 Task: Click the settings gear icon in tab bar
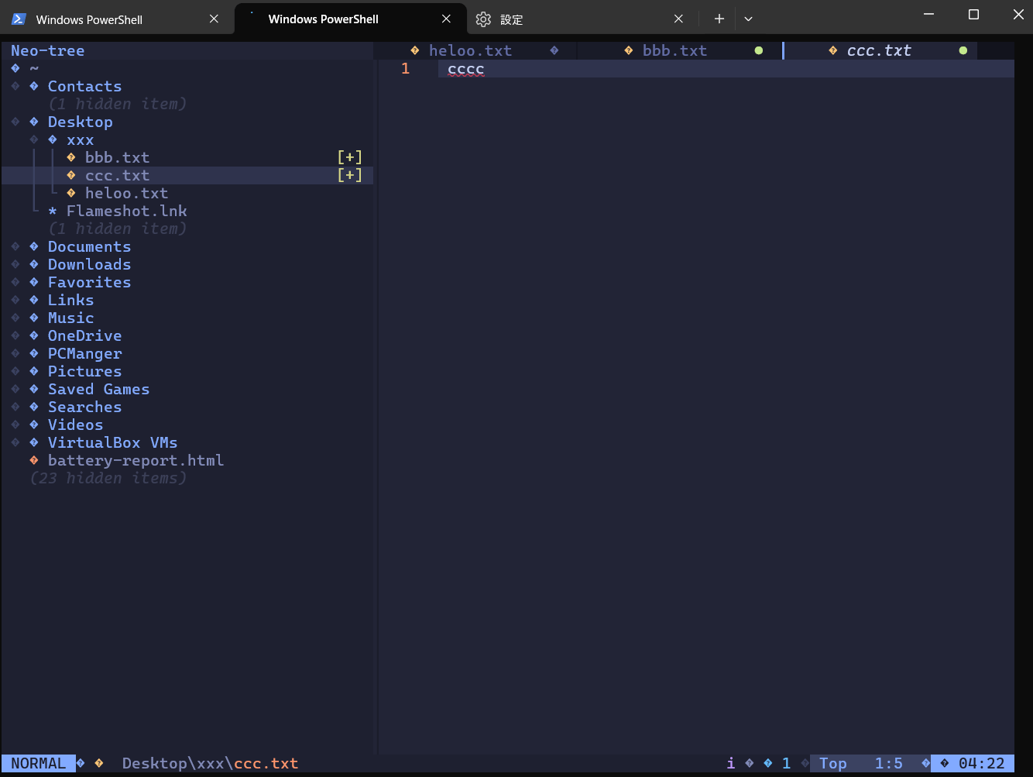click(483, 19)
